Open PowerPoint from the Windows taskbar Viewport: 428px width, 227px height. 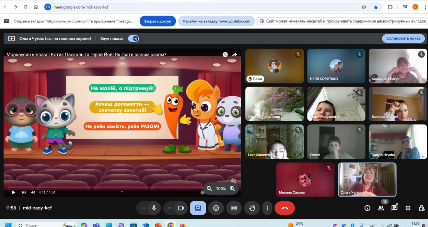pos(158,225)
